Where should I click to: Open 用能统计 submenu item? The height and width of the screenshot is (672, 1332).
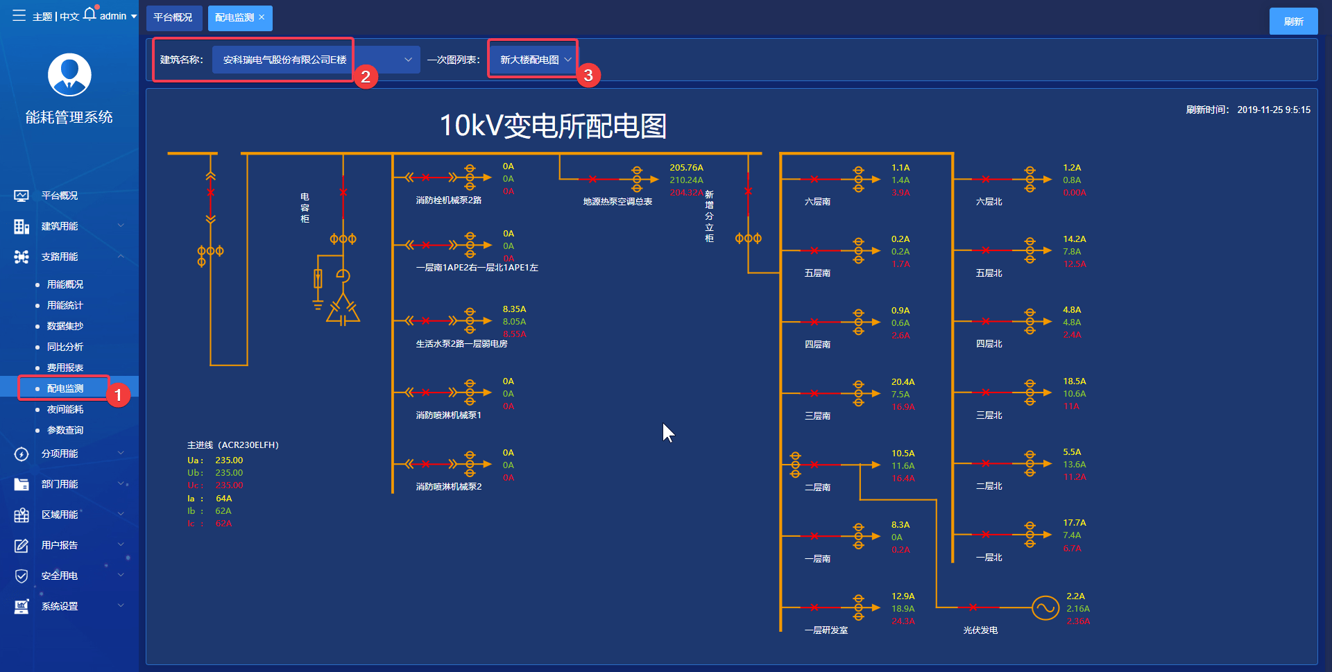(65, 305)
